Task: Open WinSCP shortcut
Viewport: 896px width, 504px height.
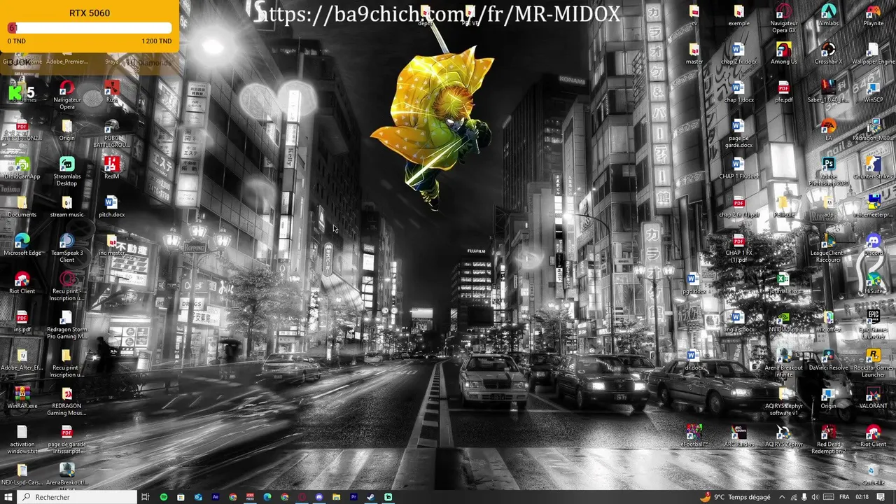Action: pos(873,92)
